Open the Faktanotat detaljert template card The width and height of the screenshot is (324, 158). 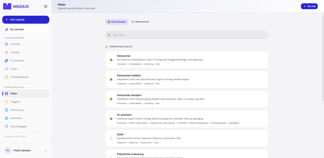click(187, 99)
